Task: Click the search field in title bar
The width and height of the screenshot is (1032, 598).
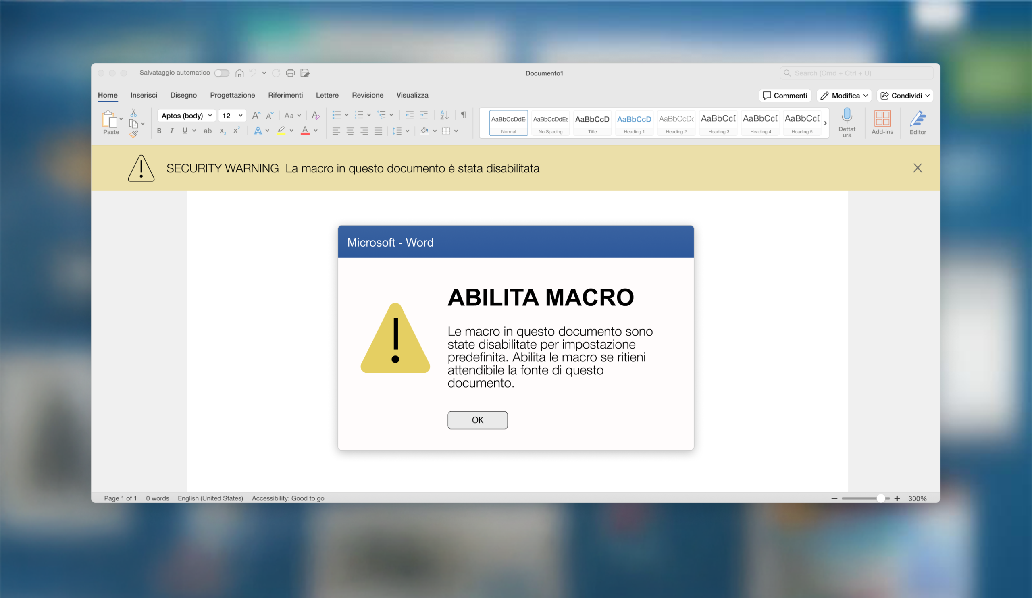Action: (857, 73)
